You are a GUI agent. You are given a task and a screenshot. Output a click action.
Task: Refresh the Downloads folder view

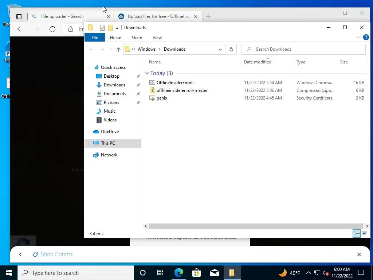pyautogui.click(x=231, y=50)
